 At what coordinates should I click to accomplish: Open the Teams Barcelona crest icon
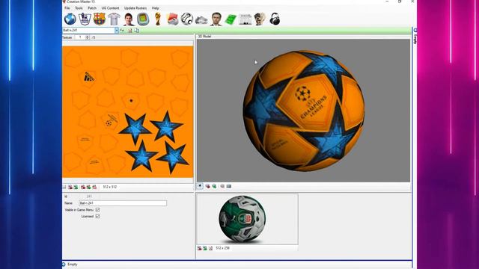[100, 19]
